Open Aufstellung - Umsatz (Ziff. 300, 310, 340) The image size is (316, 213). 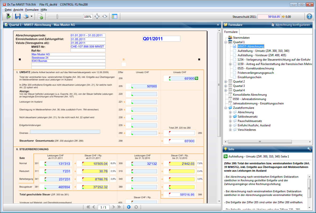click(263, 51)
